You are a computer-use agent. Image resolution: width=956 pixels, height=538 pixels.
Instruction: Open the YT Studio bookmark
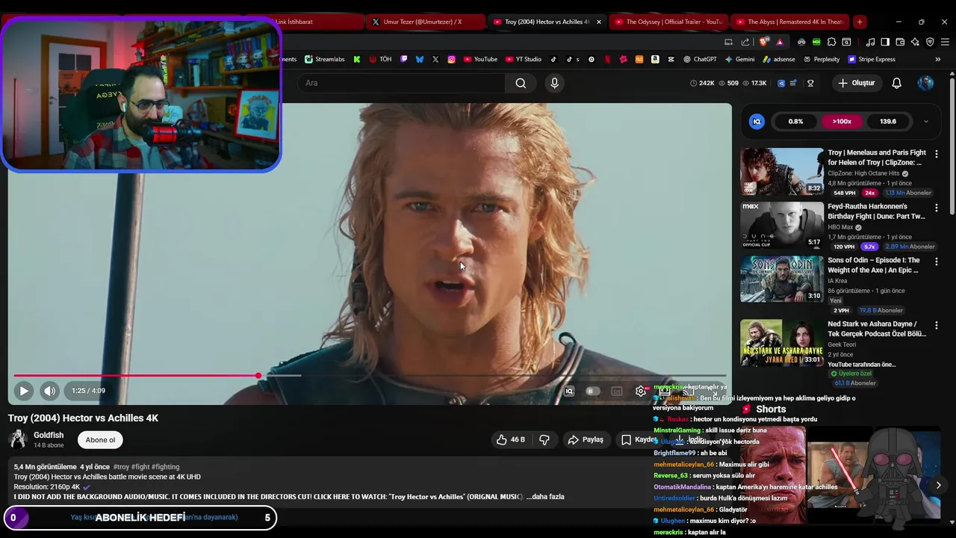coord(524,59)
